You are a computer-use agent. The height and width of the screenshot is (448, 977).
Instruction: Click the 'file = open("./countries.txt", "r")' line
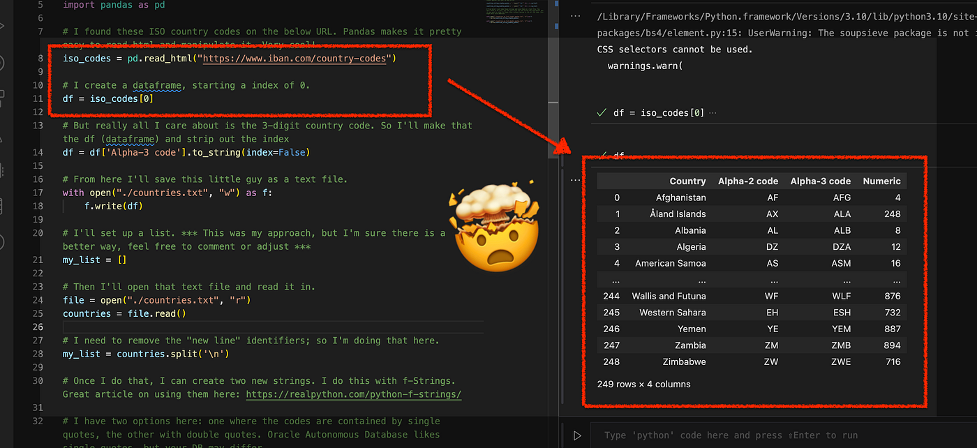tap(156, 300)
